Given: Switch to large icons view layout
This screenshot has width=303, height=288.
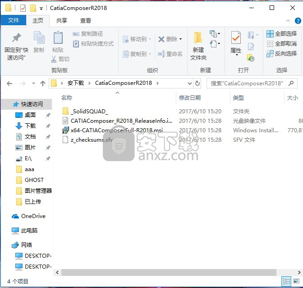Looking at the screenshot, I should click(296, 281).
